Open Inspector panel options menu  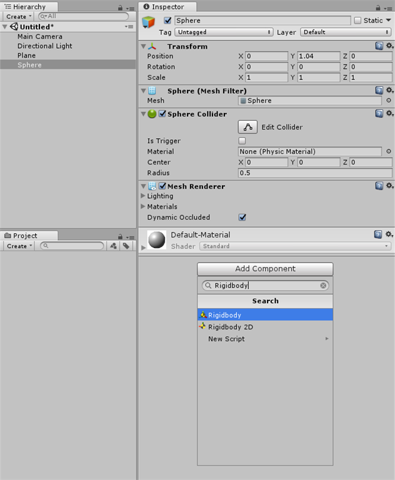(388, 9)
